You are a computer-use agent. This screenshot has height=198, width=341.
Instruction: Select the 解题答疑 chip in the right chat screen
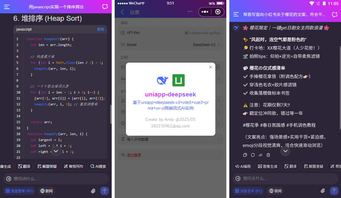(313, 166)
